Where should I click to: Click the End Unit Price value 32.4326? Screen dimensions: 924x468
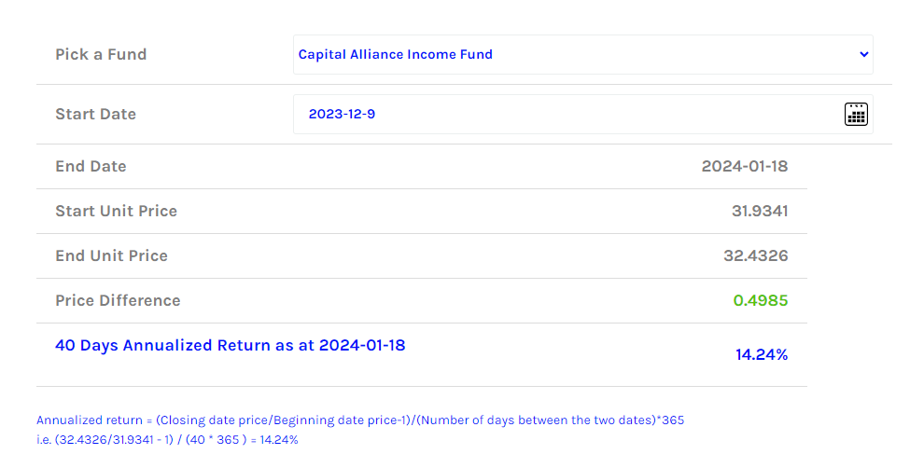click(755, 255)
